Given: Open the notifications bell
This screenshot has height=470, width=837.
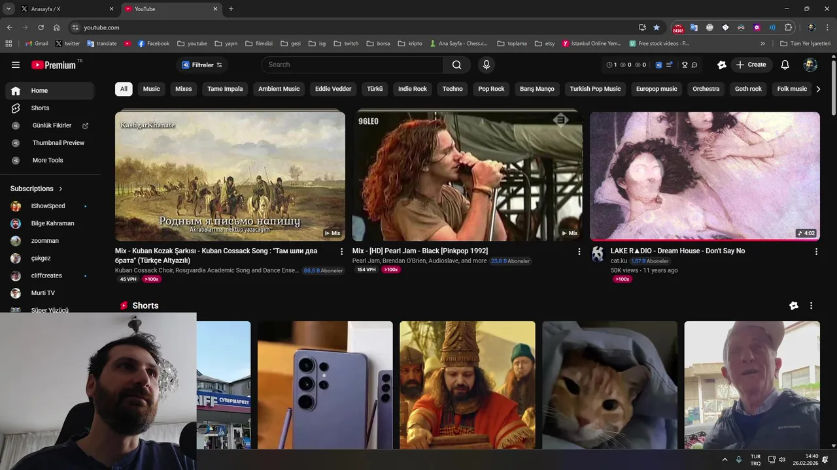Looking at the screenshot, I should 785,65.
